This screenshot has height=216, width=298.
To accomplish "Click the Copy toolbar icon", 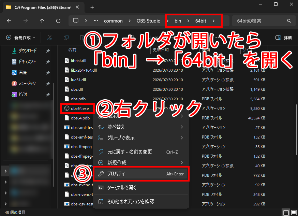I will [x=66, y=38].
